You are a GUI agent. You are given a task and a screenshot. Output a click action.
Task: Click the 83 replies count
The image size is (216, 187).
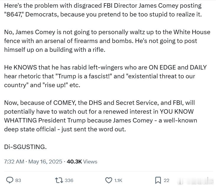[x=18, y=181]
